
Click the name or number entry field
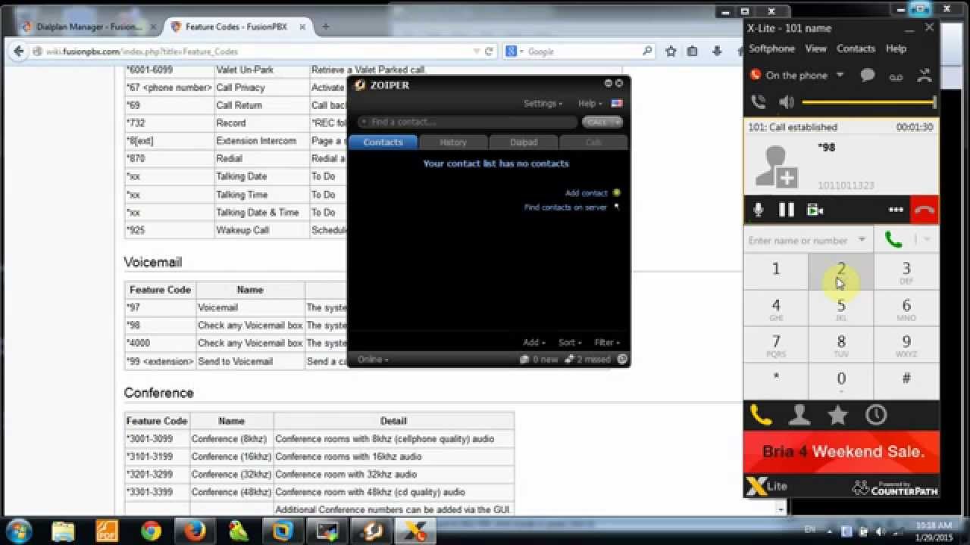798,240
